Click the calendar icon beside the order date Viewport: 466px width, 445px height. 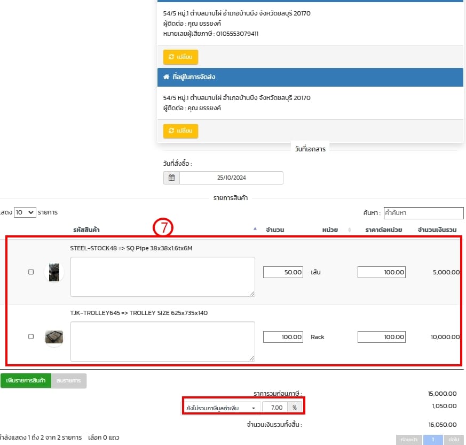tap(171, 178)
